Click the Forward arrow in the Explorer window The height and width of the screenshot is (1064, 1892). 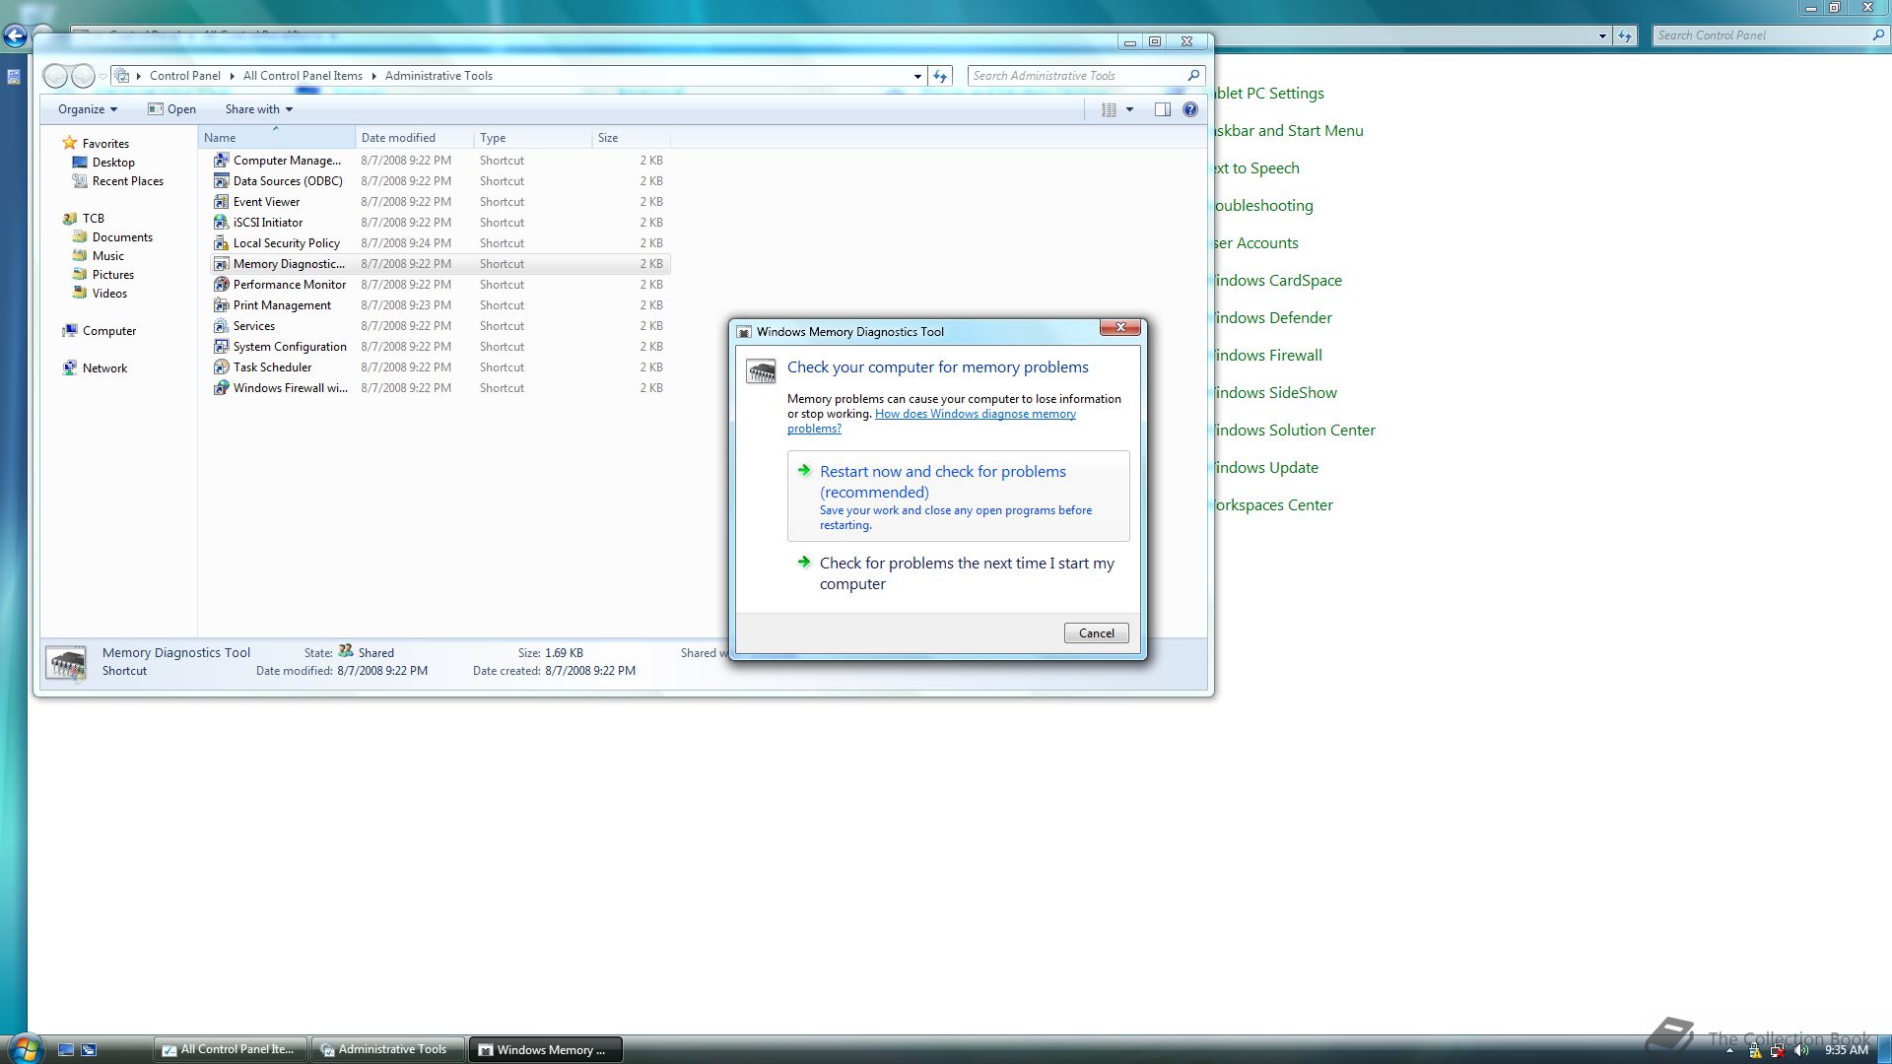coord(84,76)
